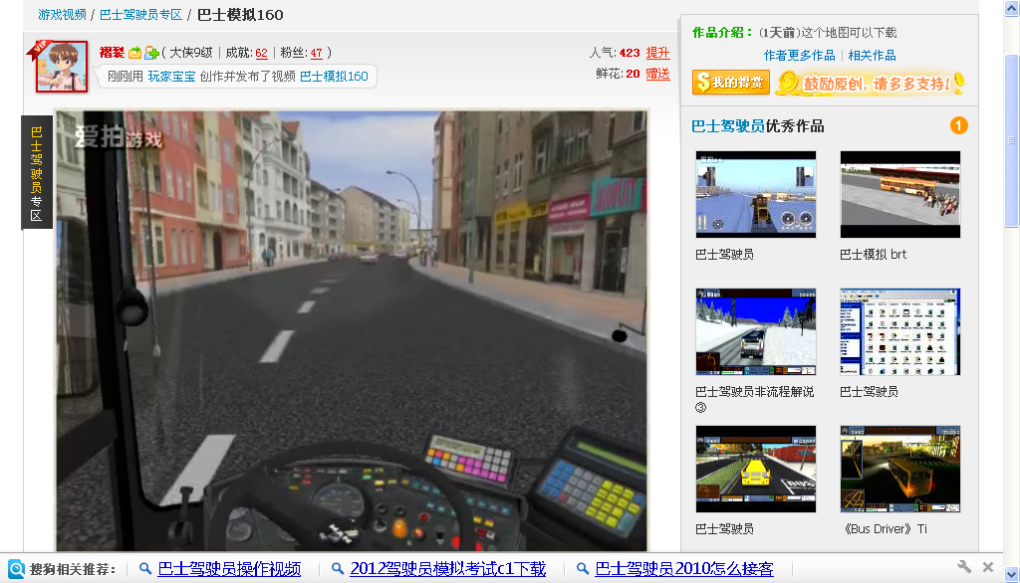This screenshot has height=583, width=1020.
Task: Open the 2012驾驶员模拟考试c1下载 recommendation link
Action: coord(447,569)
